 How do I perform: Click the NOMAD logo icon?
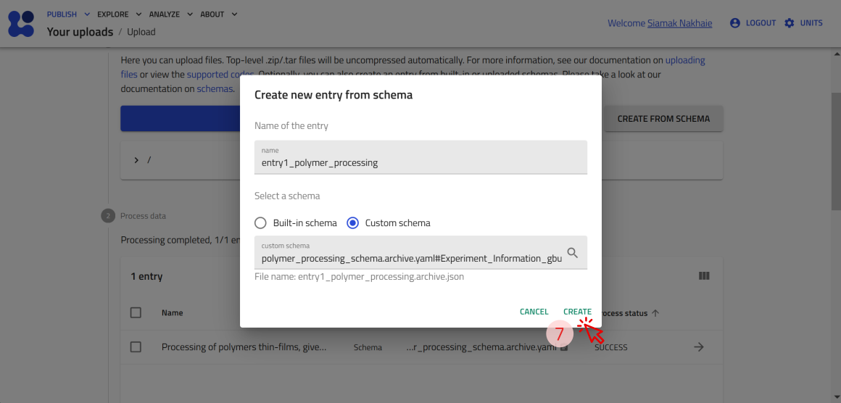point(21,24)
